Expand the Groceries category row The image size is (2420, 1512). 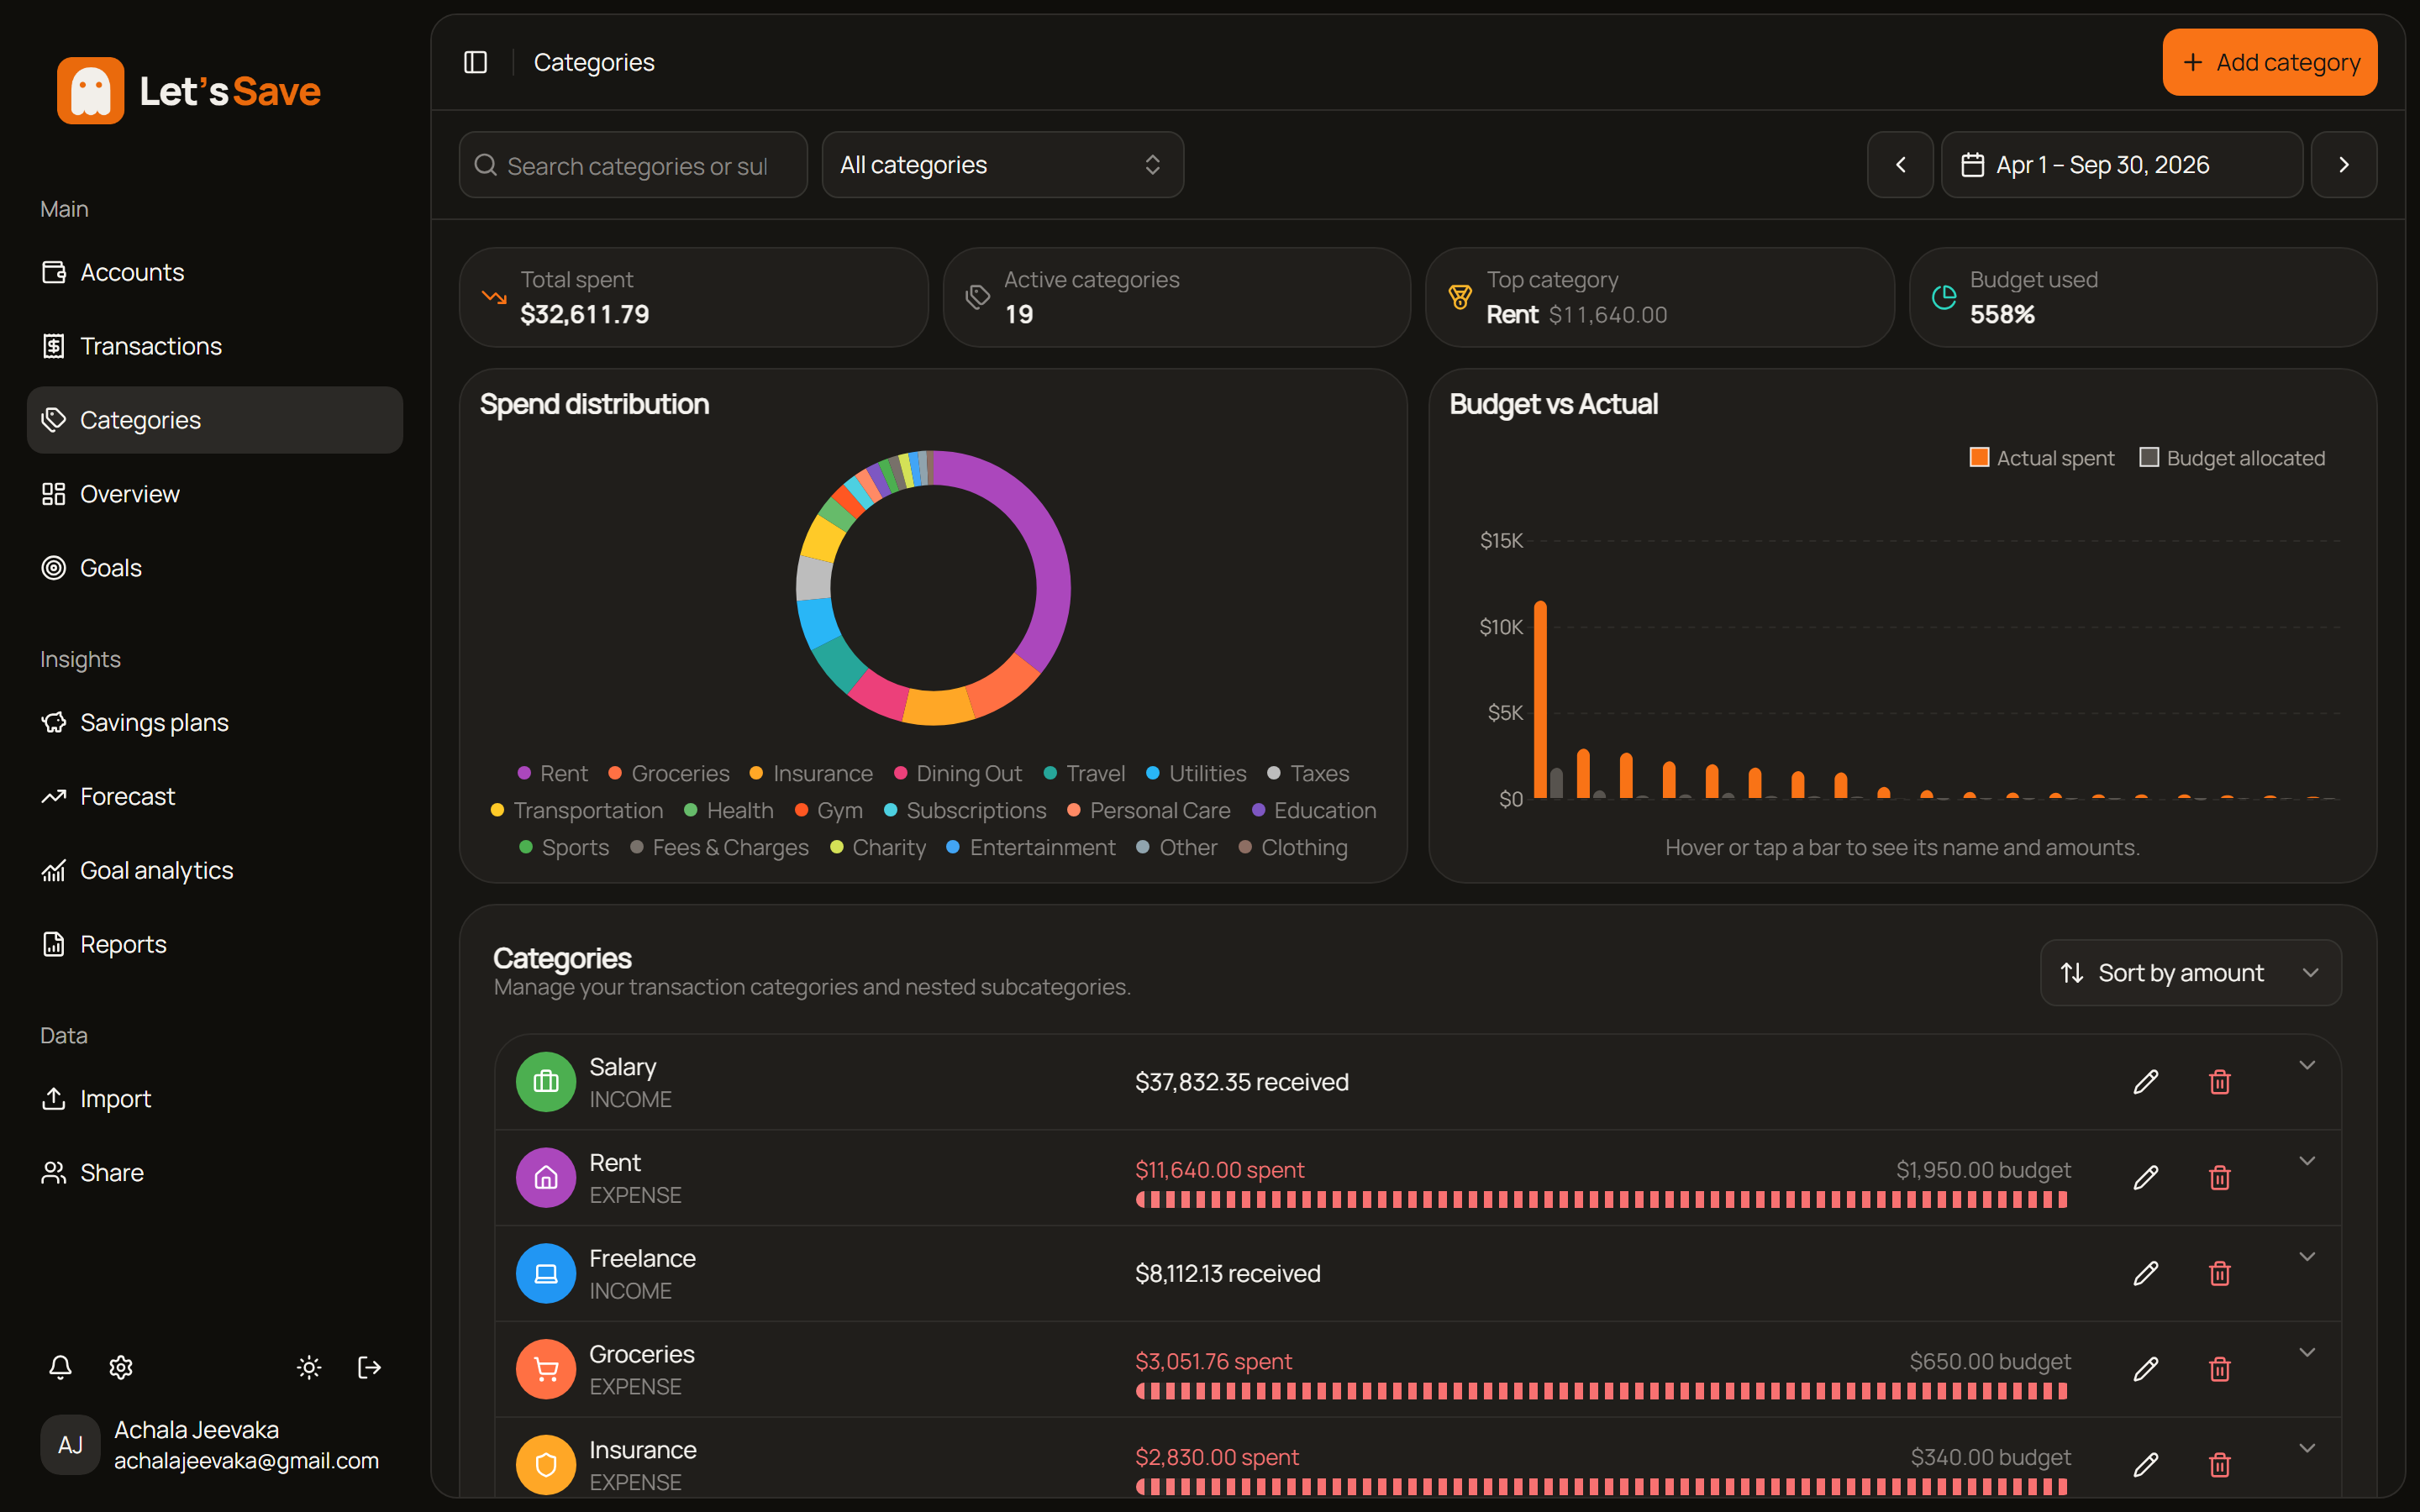(2308, 1353)
